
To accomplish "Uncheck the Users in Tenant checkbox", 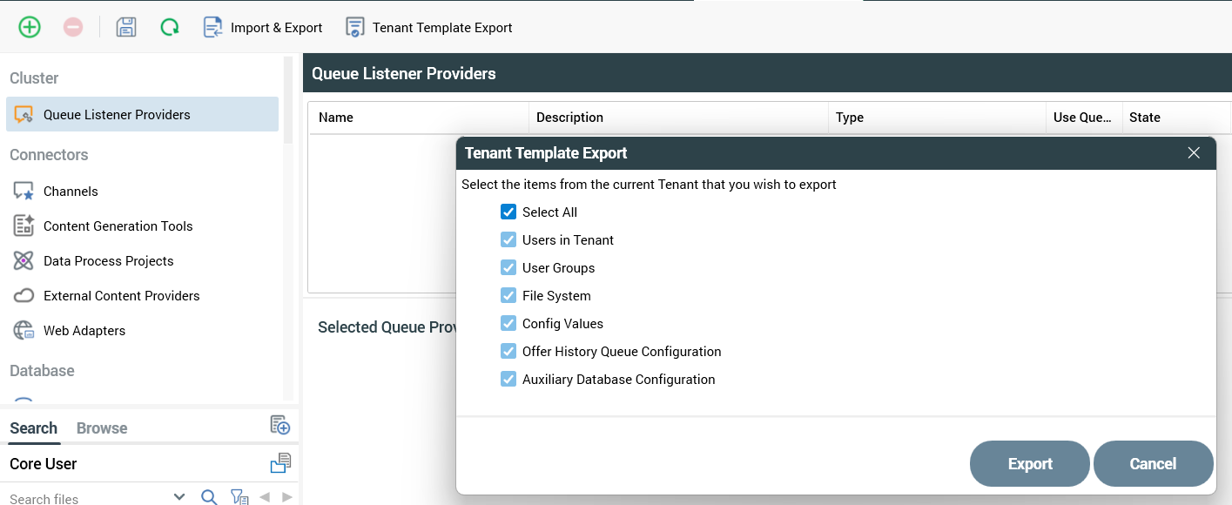I will point(508,240).
